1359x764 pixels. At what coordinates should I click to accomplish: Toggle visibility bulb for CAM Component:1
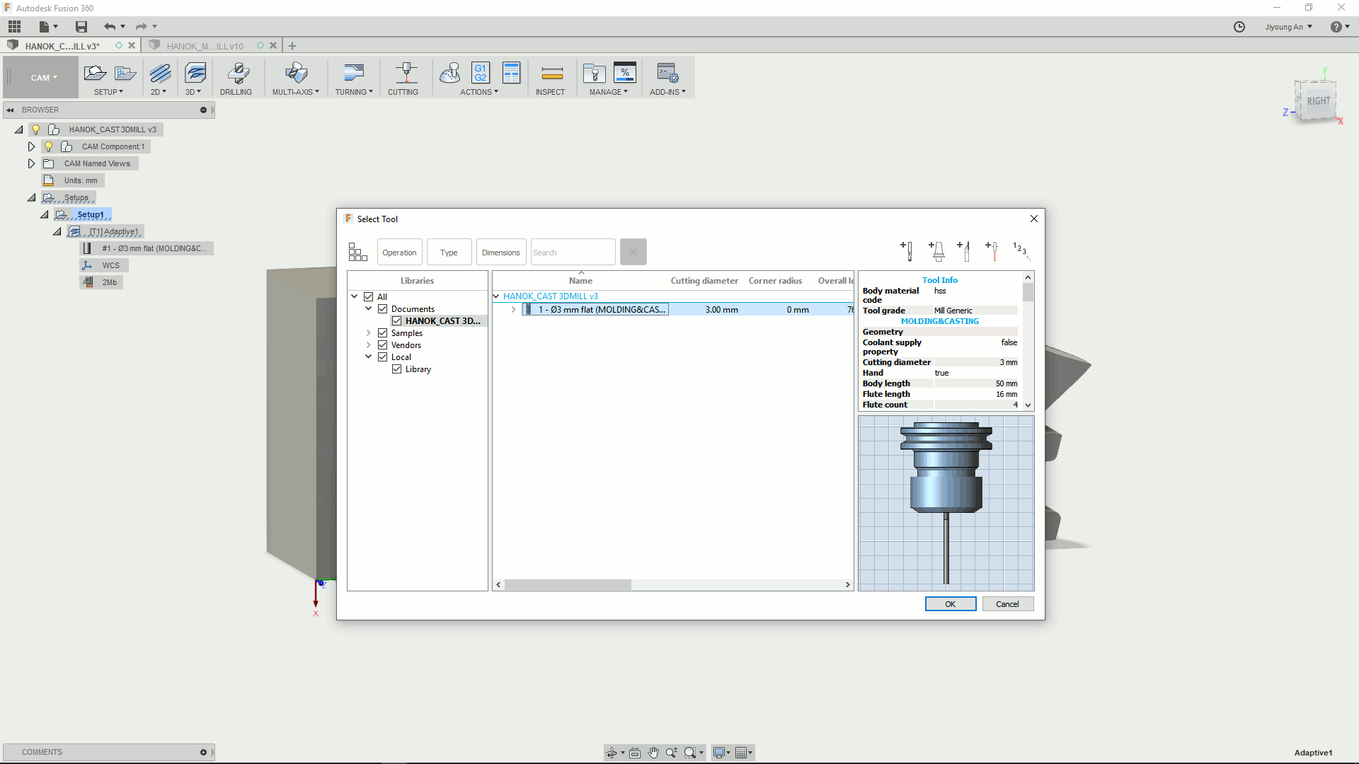coord(49,146)
